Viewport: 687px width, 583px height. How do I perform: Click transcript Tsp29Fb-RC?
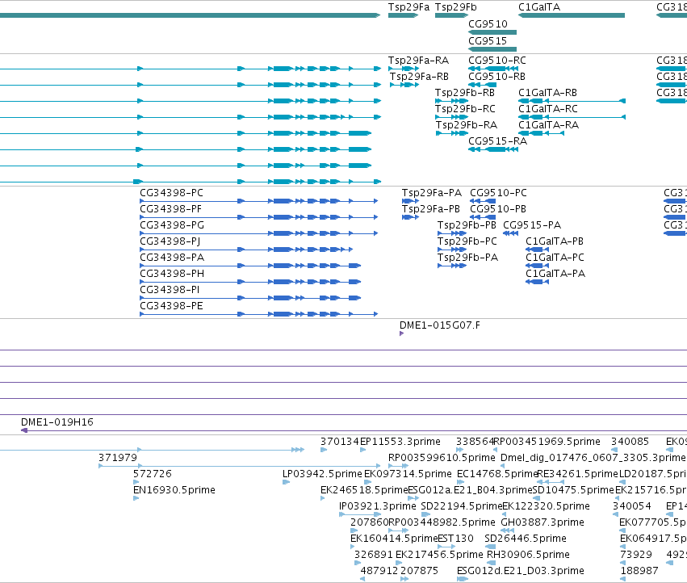pyautogui.click(x=465, y=109)
